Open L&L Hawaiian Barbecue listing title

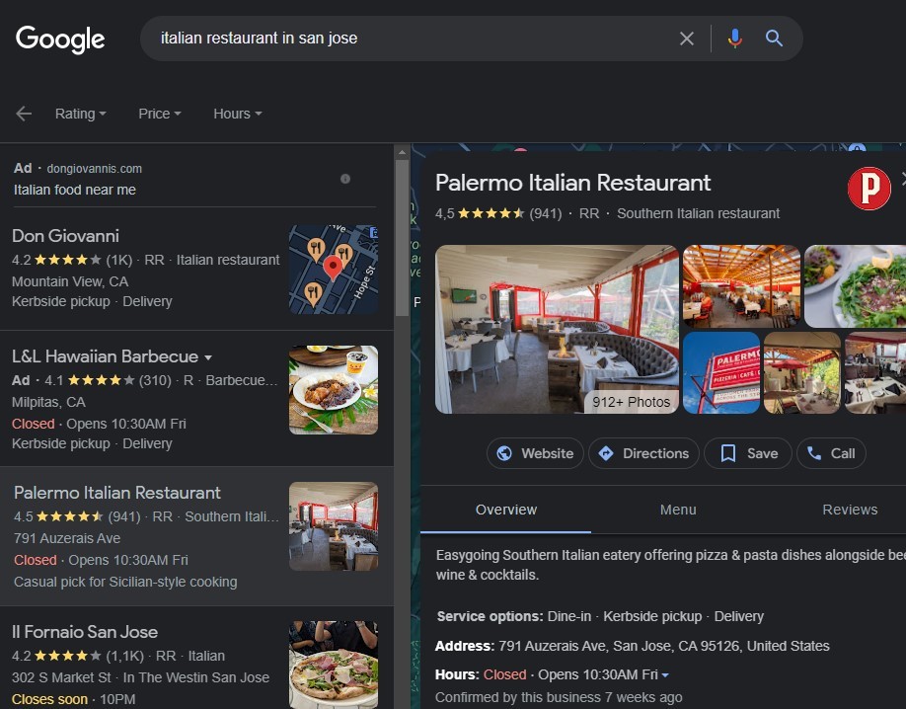click(106, 356)
